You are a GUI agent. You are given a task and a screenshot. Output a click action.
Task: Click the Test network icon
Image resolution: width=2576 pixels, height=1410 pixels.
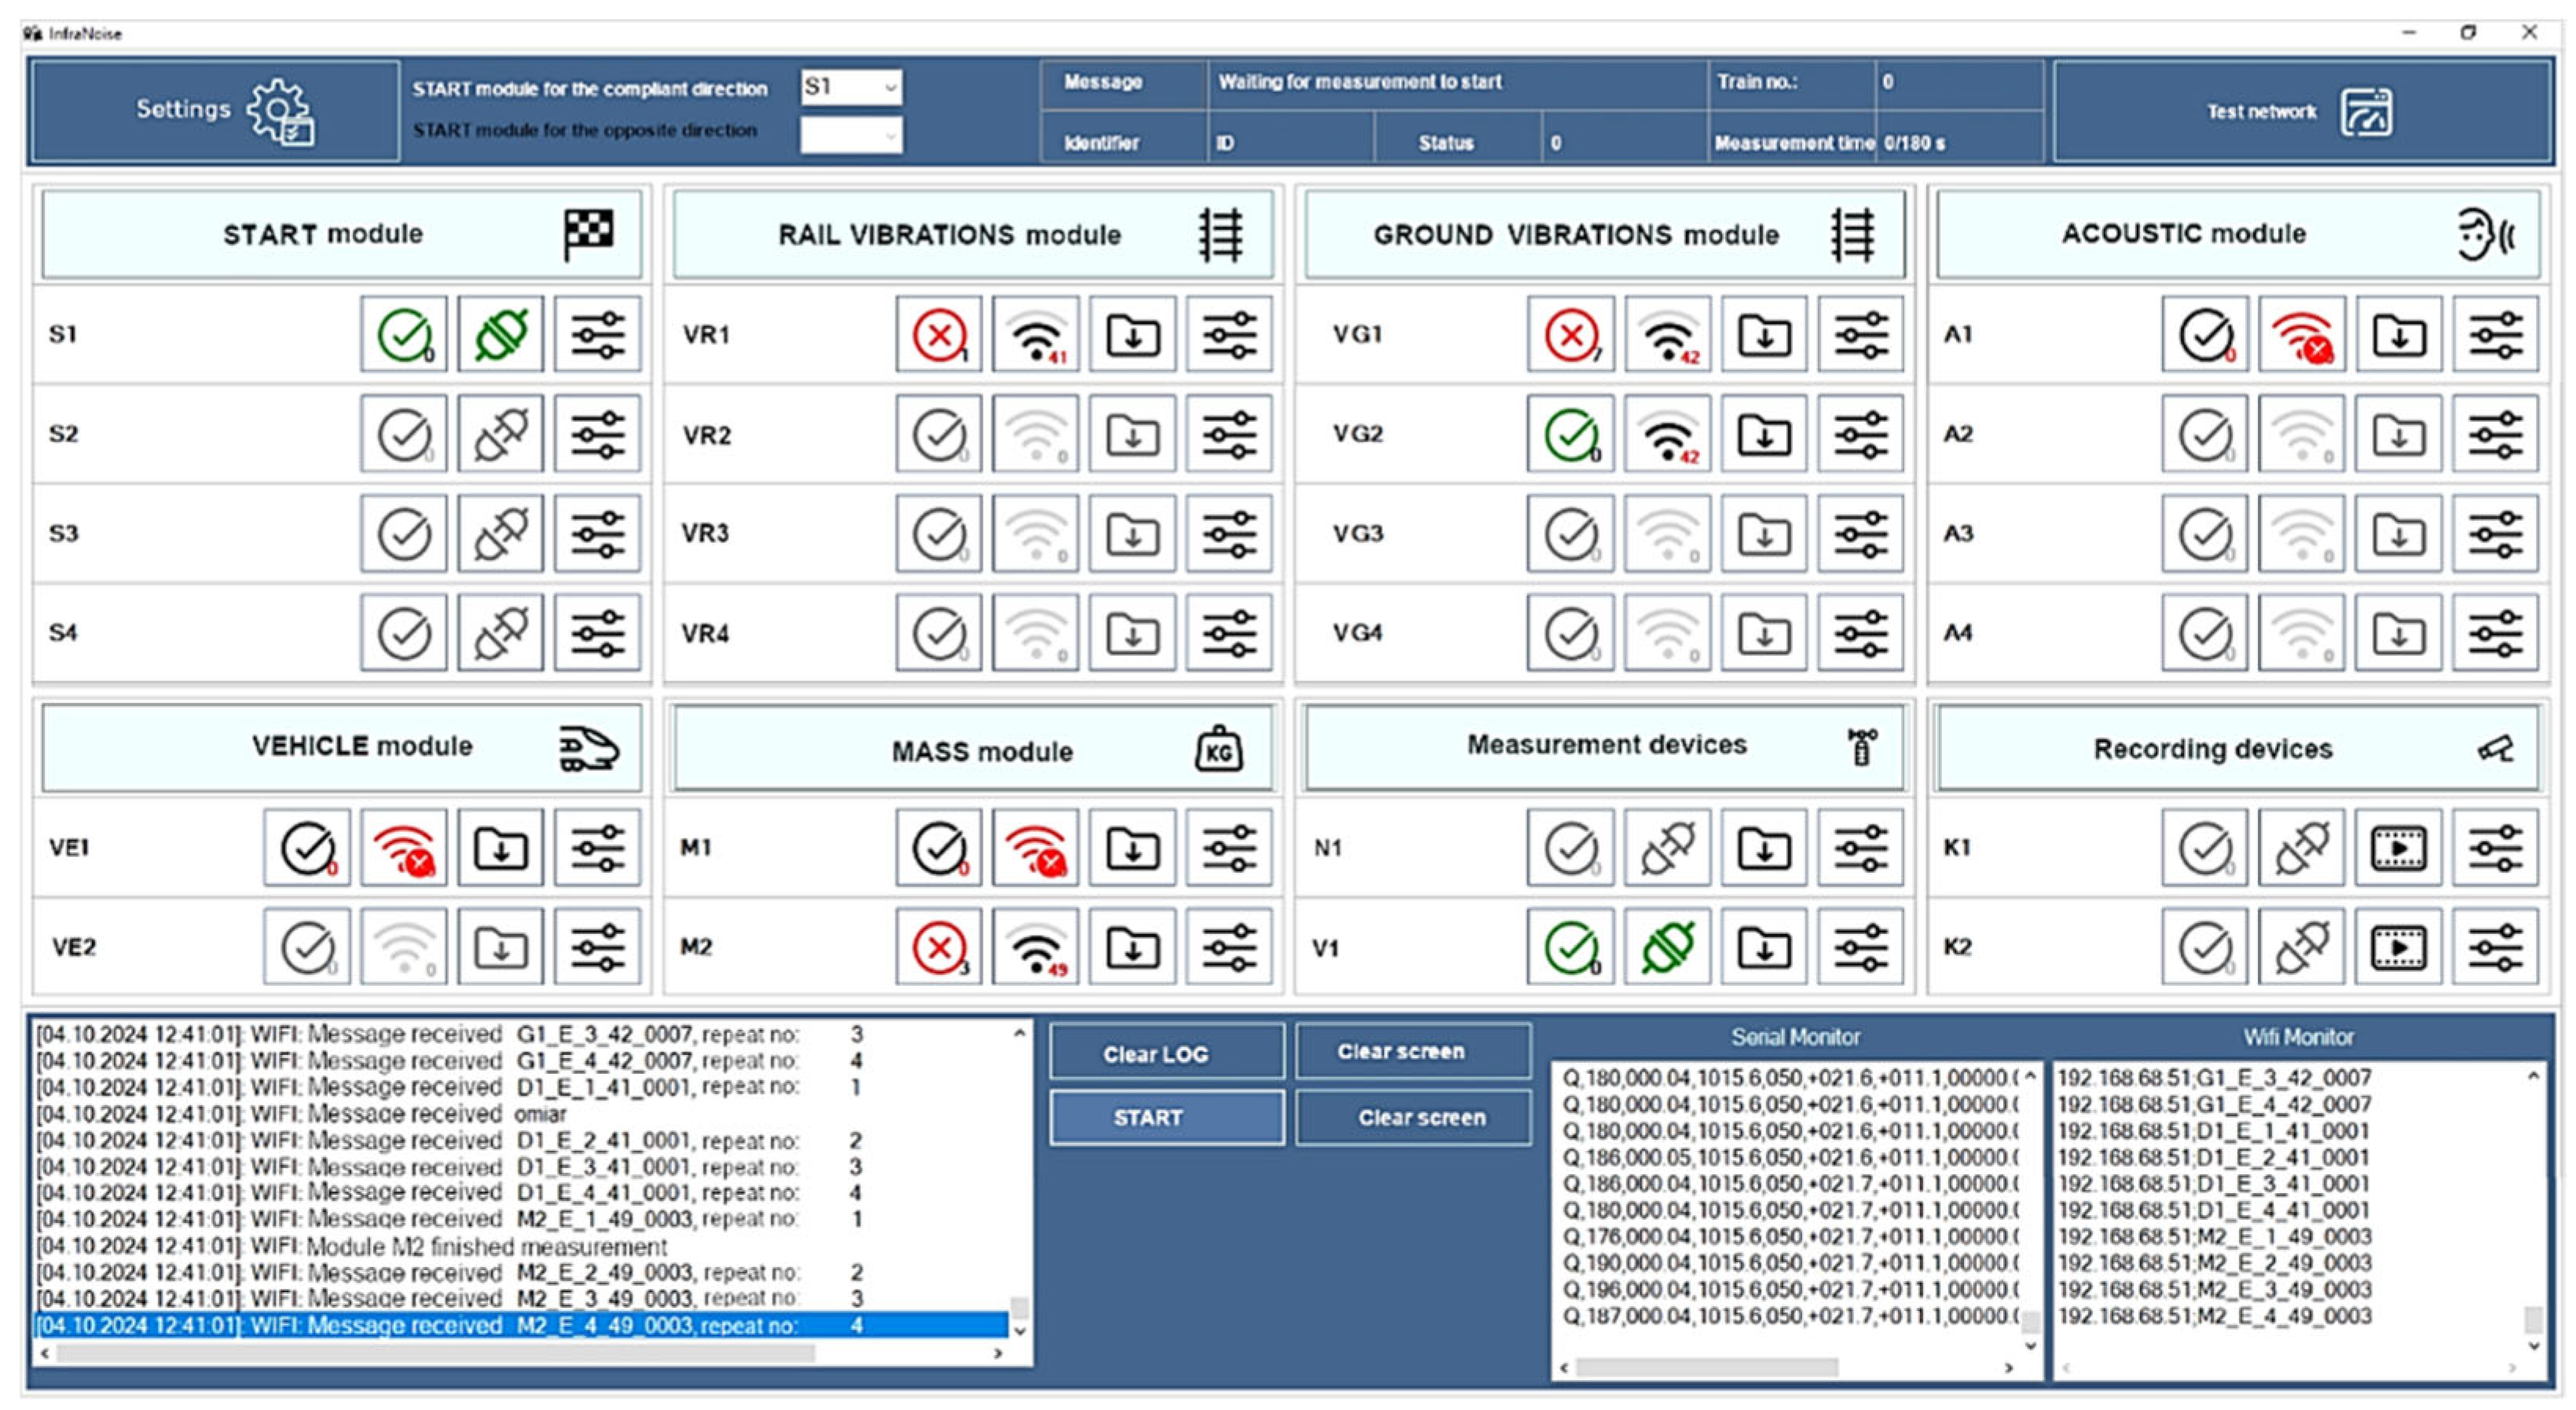pyautogui.click(x=2366, y=112)
